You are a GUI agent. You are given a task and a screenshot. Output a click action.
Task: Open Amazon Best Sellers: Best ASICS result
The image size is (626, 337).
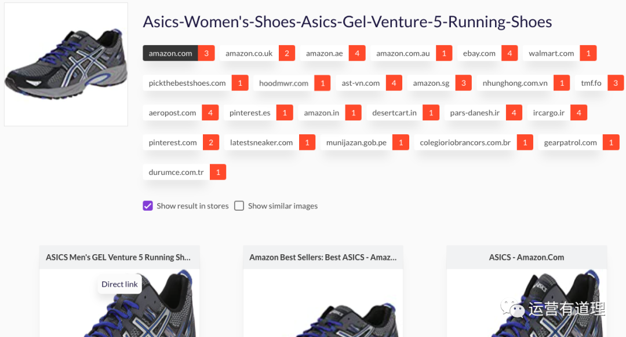[323, 257]
